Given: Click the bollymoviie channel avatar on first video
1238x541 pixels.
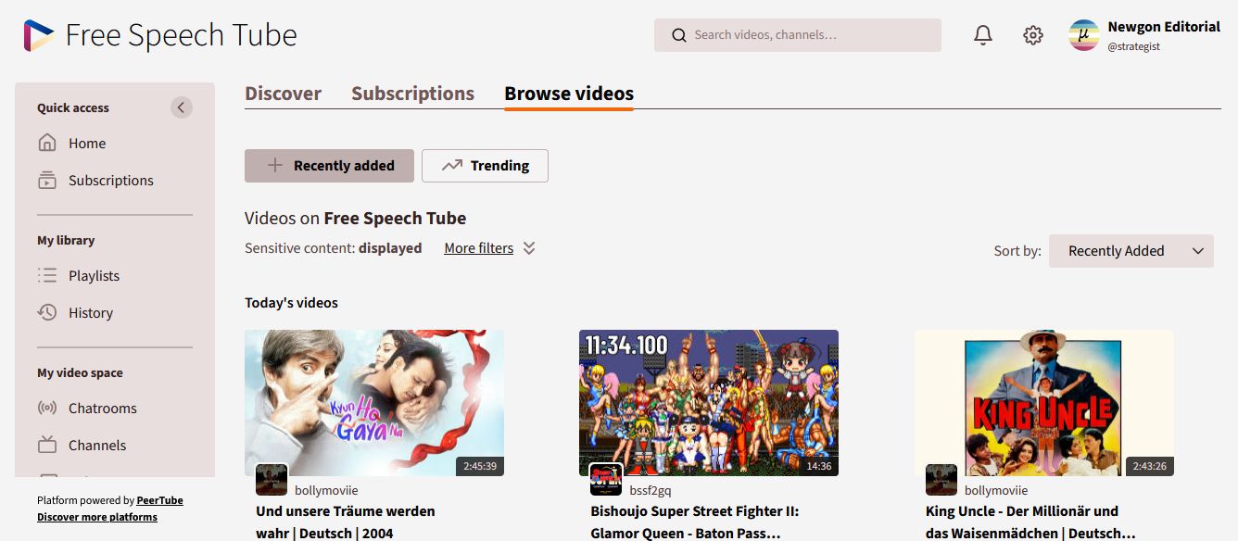Looking at the screenshot, I should (x=272, y=480).
